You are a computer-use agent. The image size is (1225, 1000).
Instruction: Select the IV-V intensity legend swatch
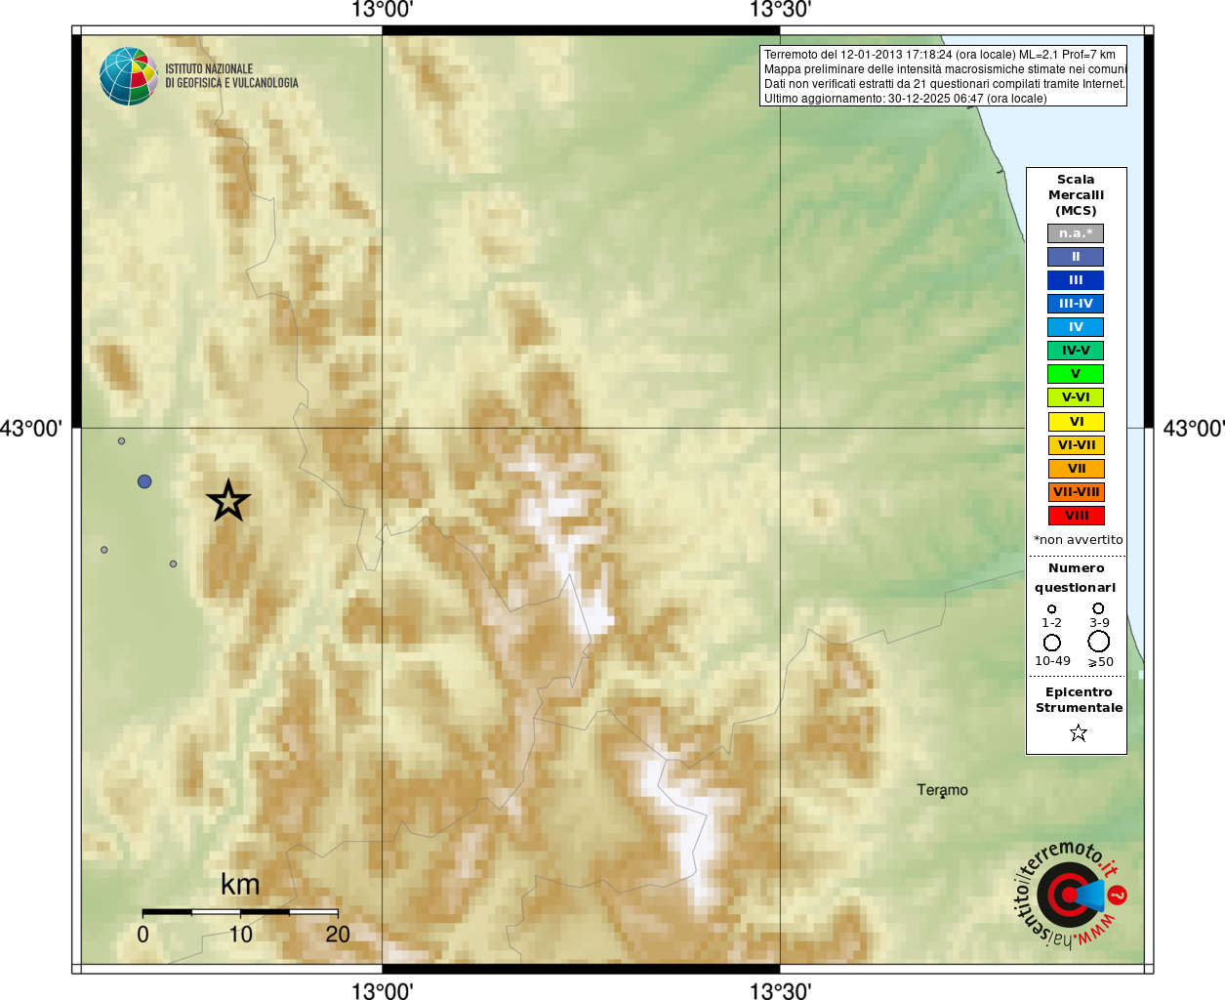click(1076, 351)
